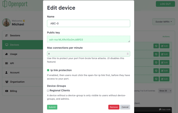Click the Billing money icon
This screenshot has width=178, height=113.
coord(7,91)
